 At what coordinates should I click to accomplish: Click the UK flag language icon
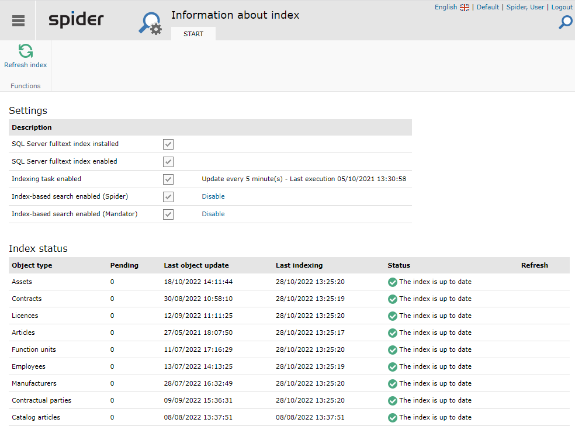tap(465, 8)
